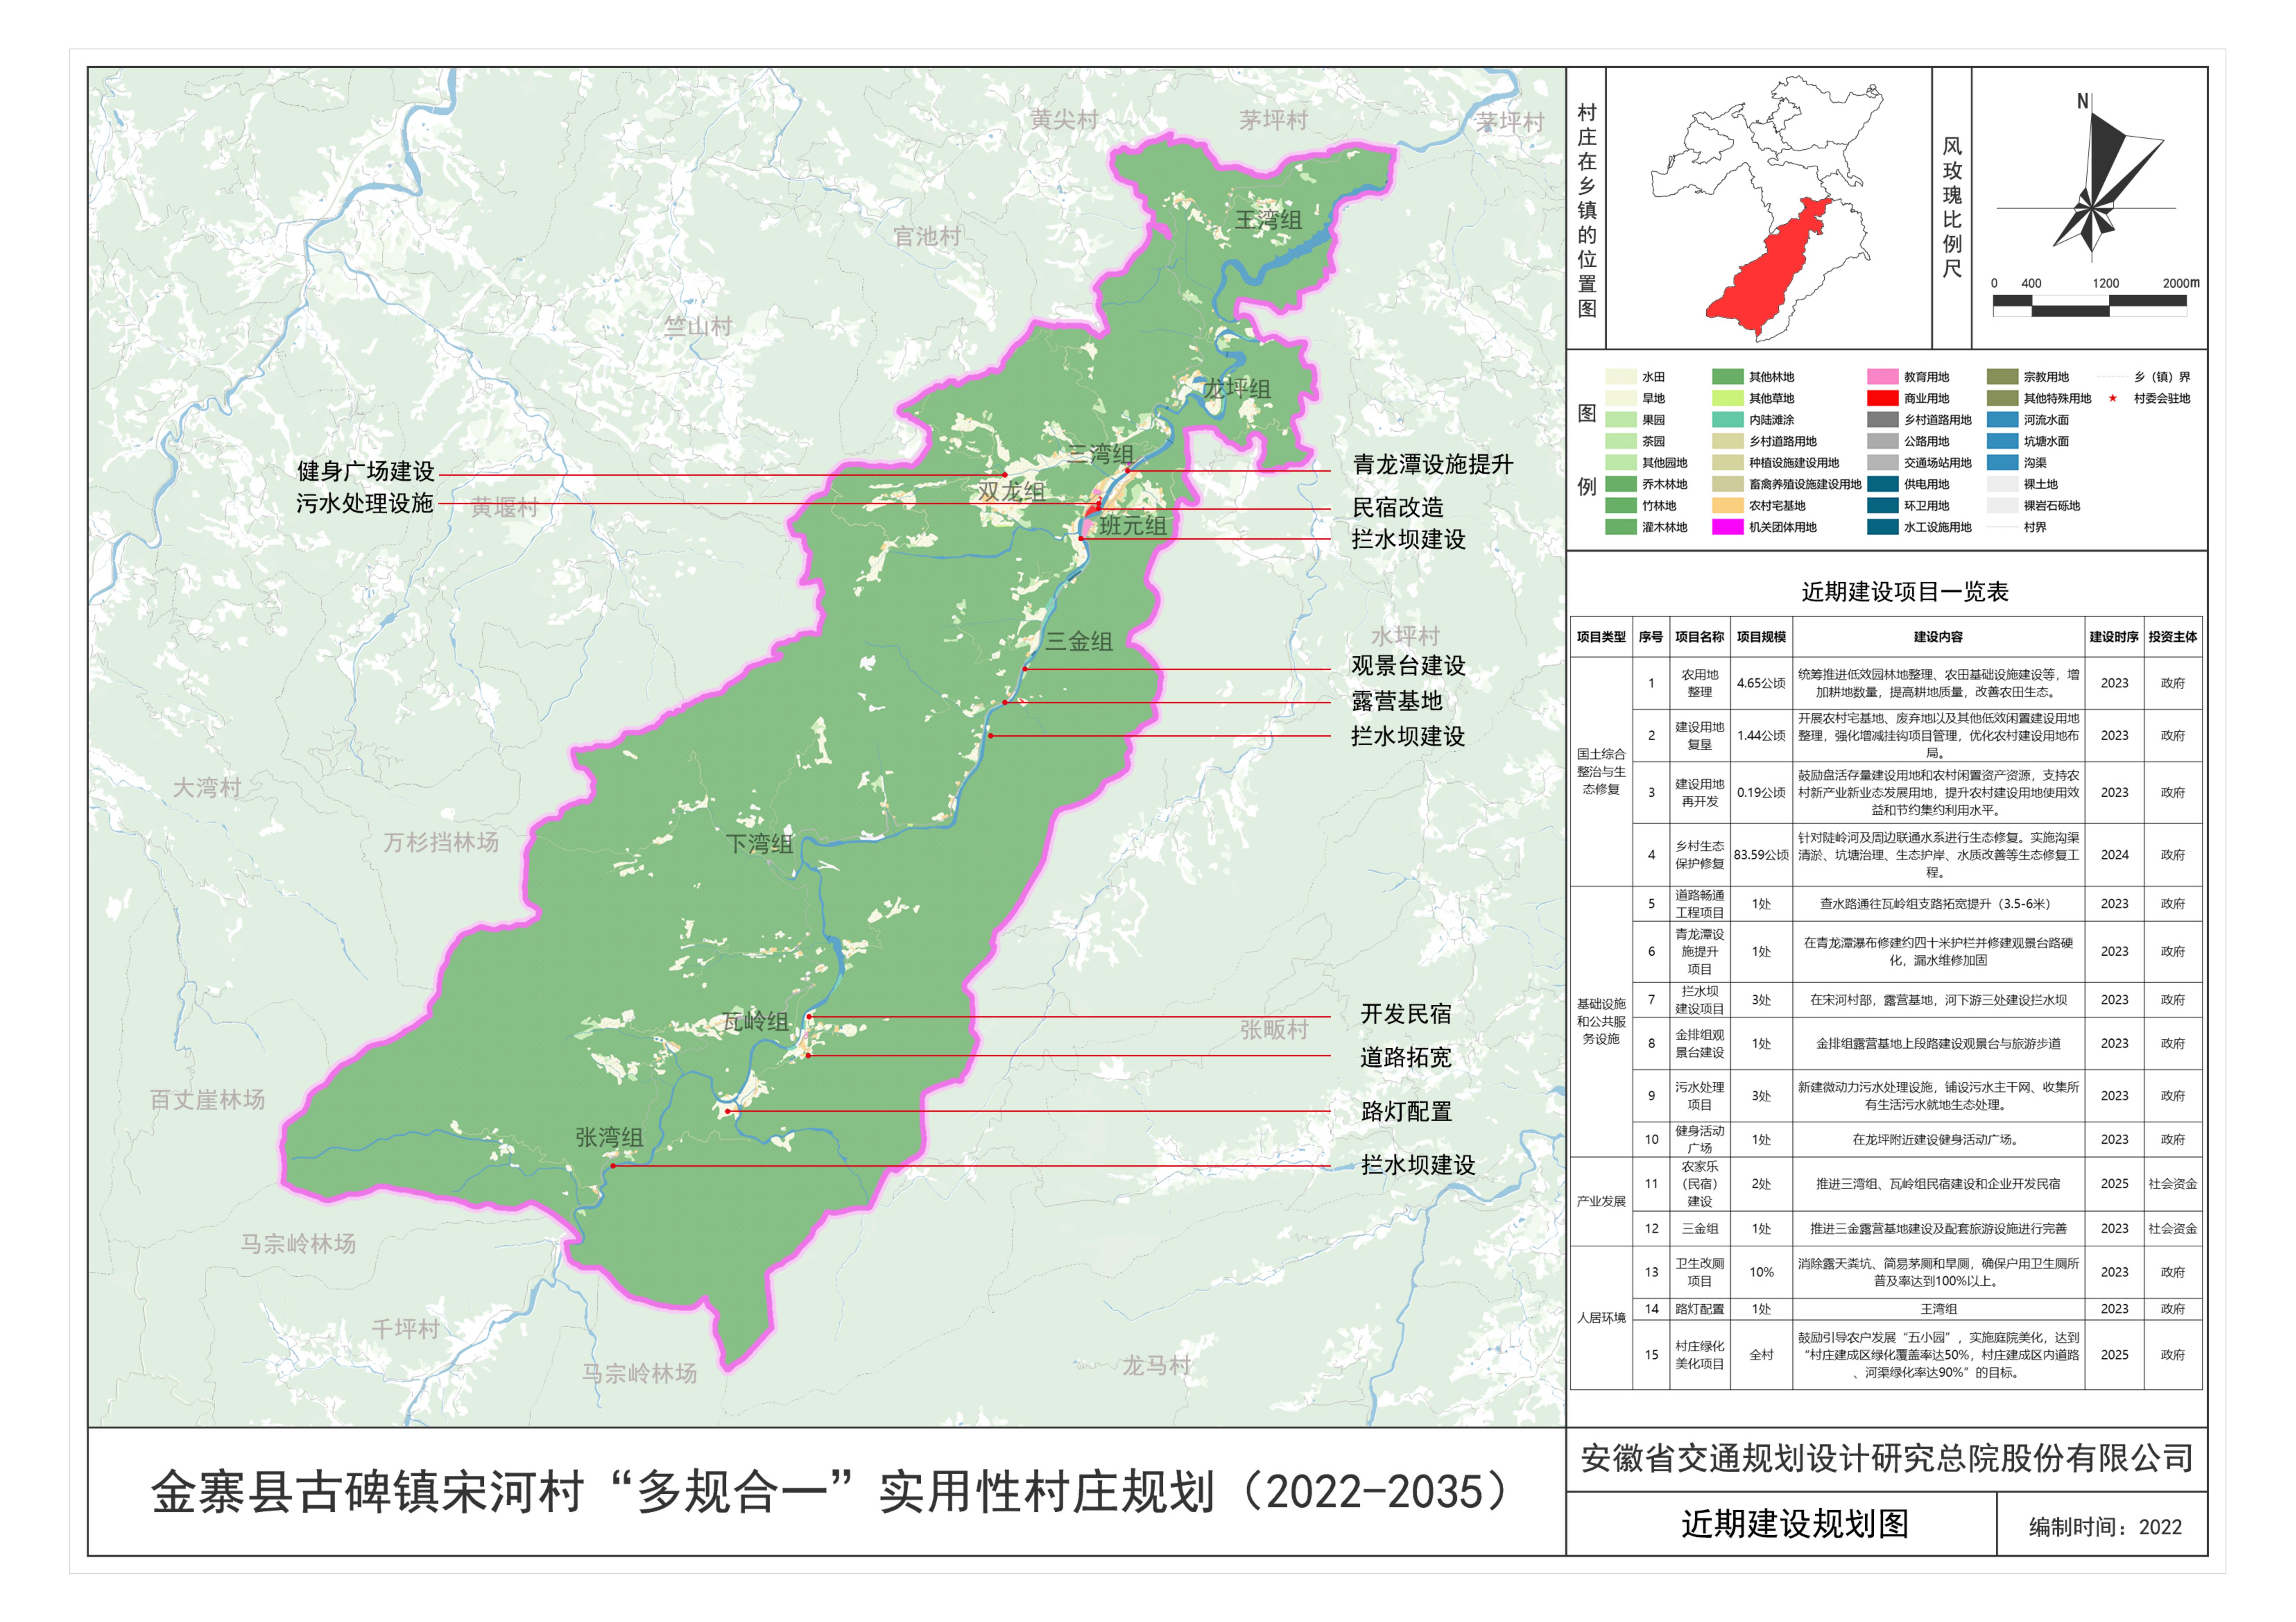Select the 裸岩石砾地 legend swatch
This screenshot has height=1622, width=2296.
click(2003, 506)
